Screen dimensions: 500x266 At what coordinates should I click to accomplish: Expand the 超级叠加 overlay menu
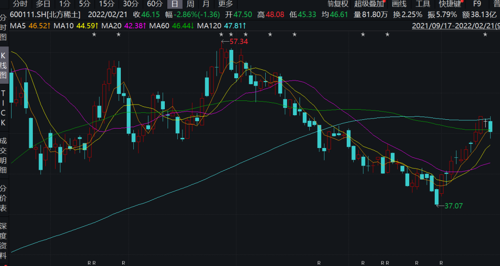(x=369, y=4)
